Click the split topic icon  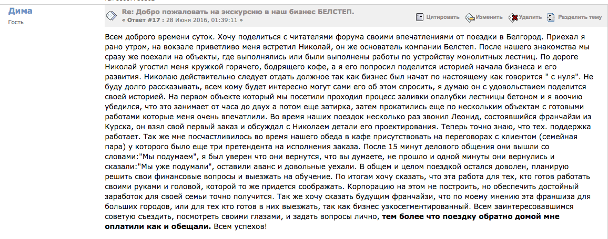pyautogui.click(x=551, y=17)
